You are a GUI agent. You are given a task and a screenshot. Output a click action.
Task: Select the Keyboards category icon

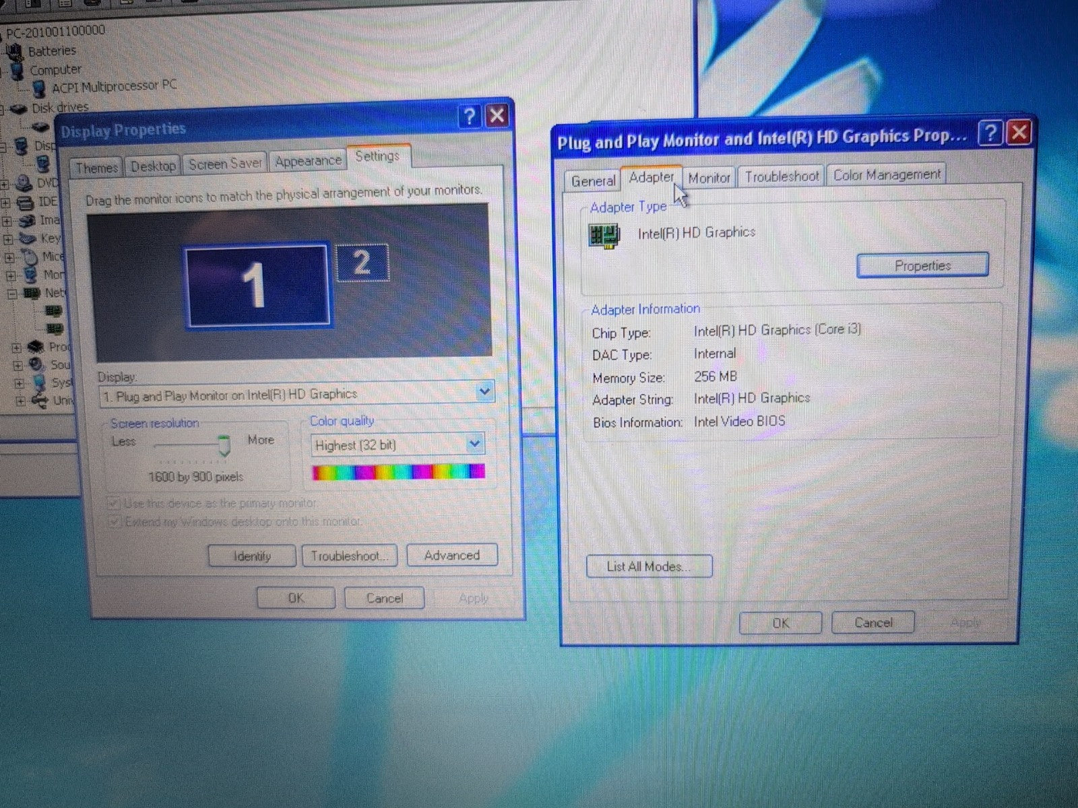pos(28,238)
